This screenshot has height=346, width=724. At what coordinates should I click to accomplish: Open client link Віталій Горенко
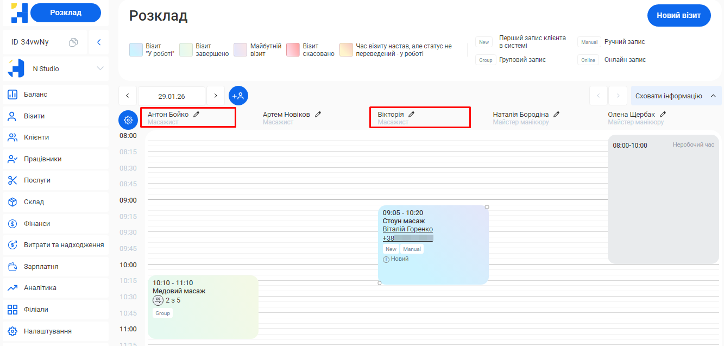[407, 229]
